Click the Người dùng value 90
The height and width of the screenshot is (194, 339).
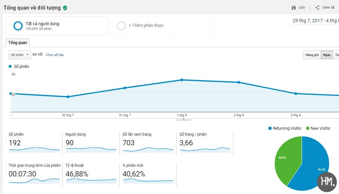pos(70,143)
